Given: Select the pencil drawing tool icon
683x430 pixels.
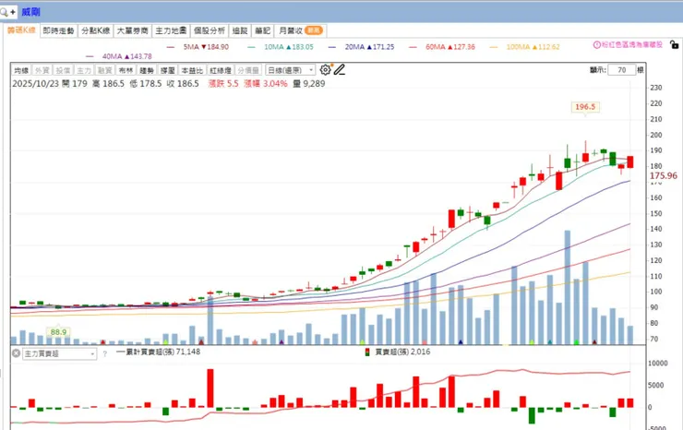Looking at the screenshot, I should pyautogui.click(x=340, y=70).
